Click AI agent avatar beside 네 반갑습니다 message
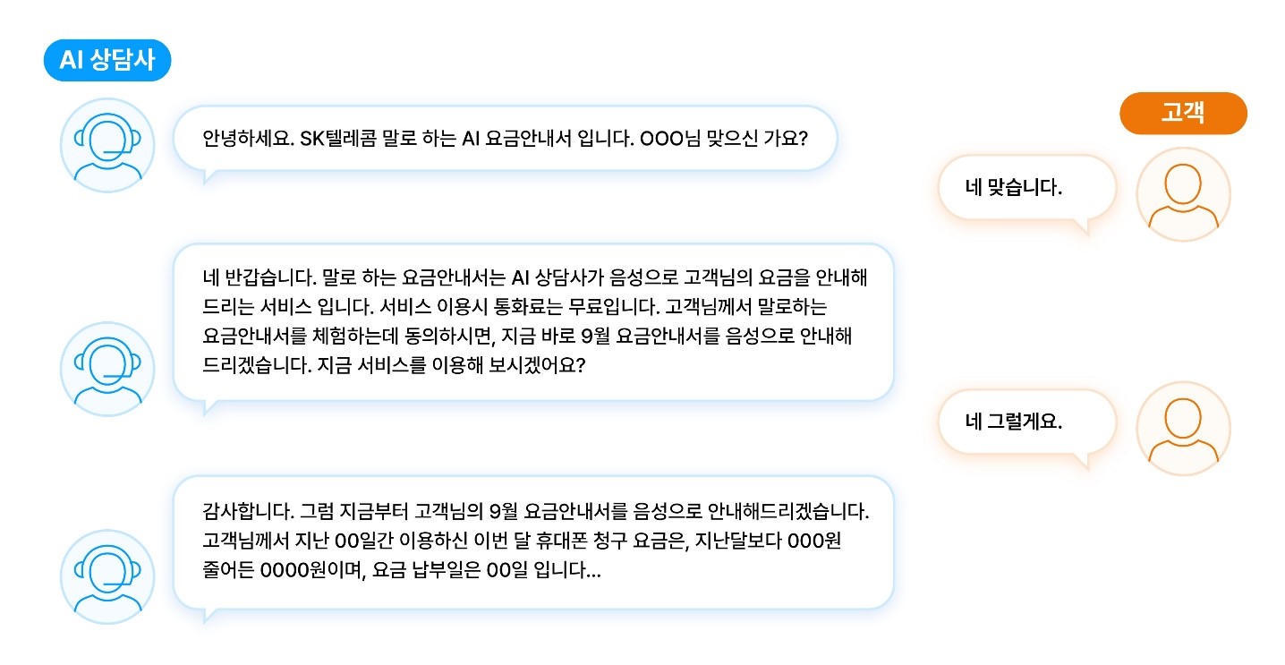This screenshot has height=665, width=1285. click(107, 369)
